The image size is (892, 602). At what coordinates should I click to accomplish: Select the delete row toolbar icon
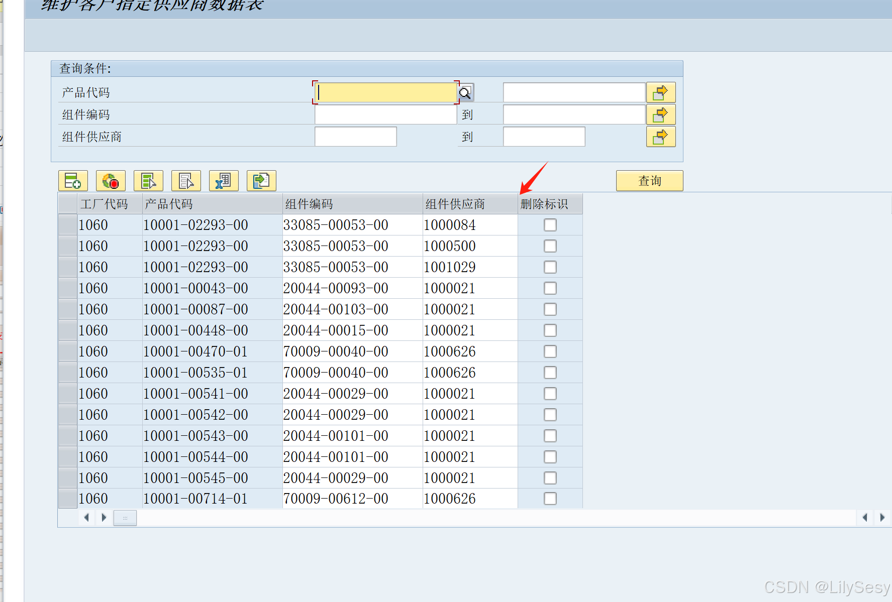[111, 181]
